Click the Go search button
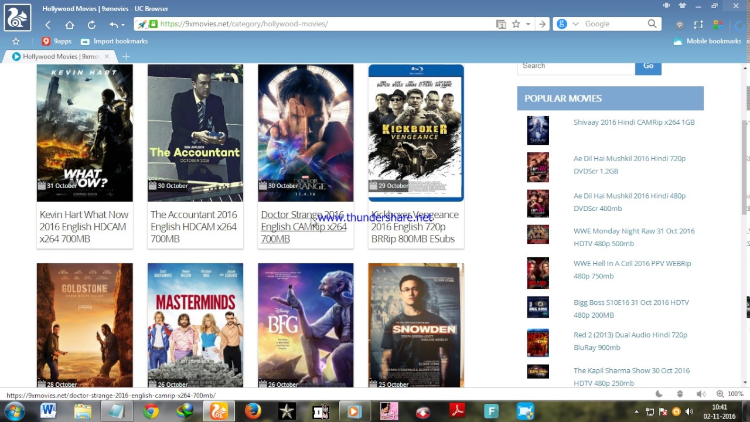 648,66
